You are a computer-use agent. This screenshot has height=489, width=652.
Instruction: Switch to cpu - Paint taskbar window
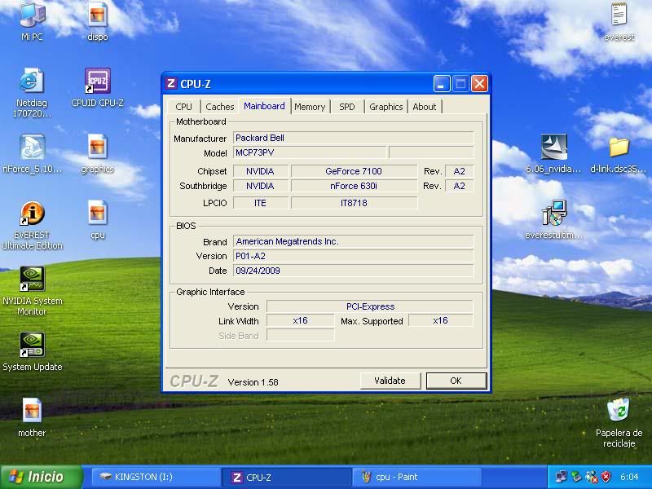click(x=417, y=477)
